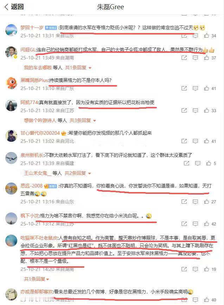Like 阿凯774's comment with 33 likes
The image size is (224, 305).
click(x=206, y=110)
